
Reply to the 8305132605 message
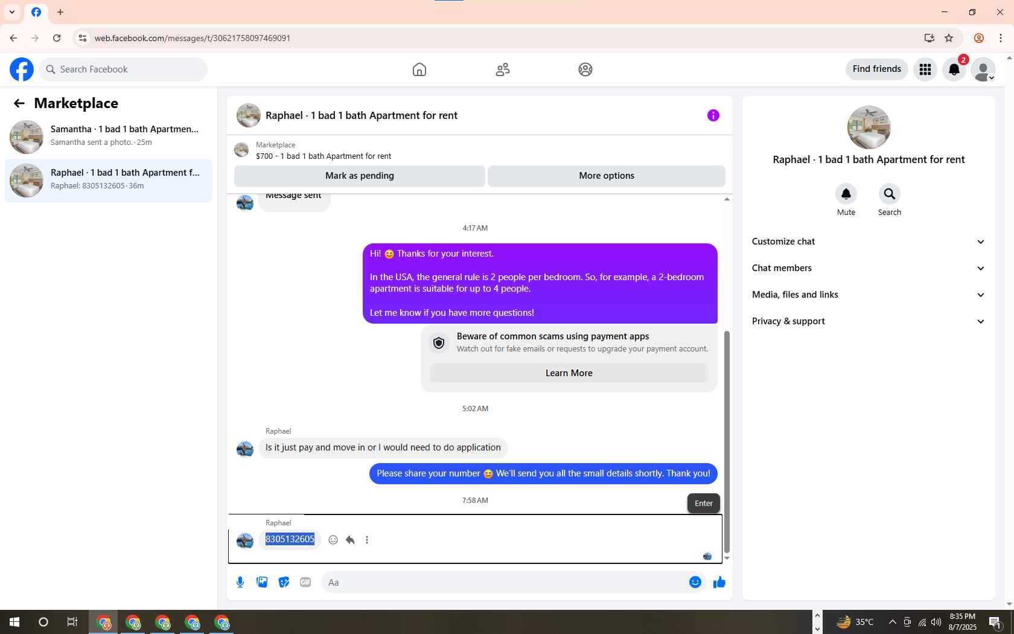tap(350, 540)
